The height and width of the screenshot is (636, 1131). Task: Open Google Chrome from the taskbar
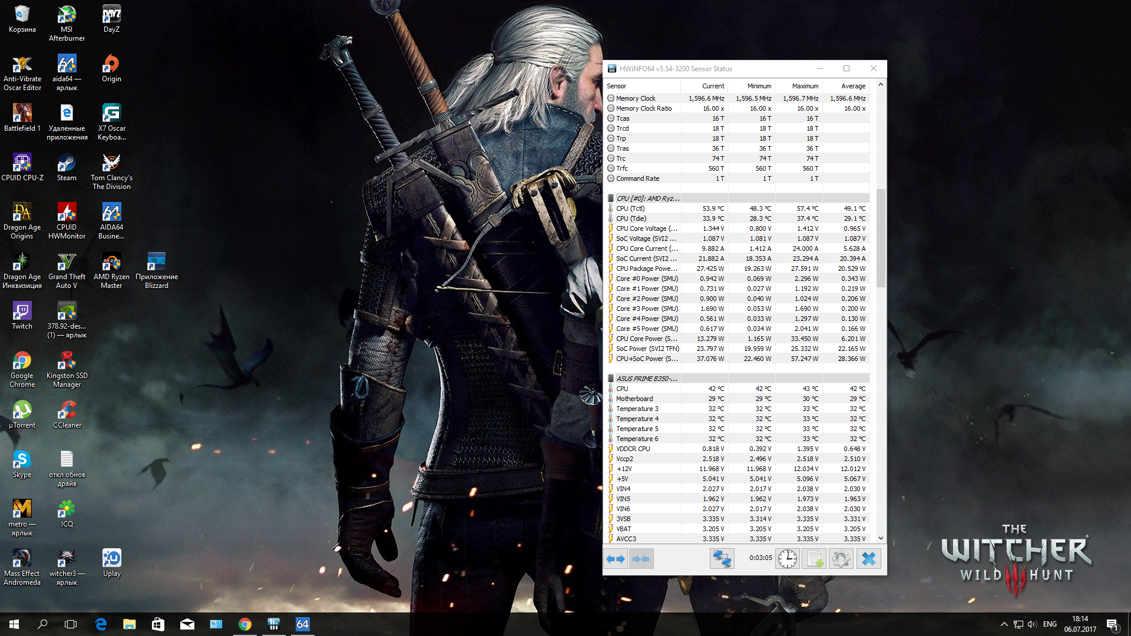coord(245,624)
